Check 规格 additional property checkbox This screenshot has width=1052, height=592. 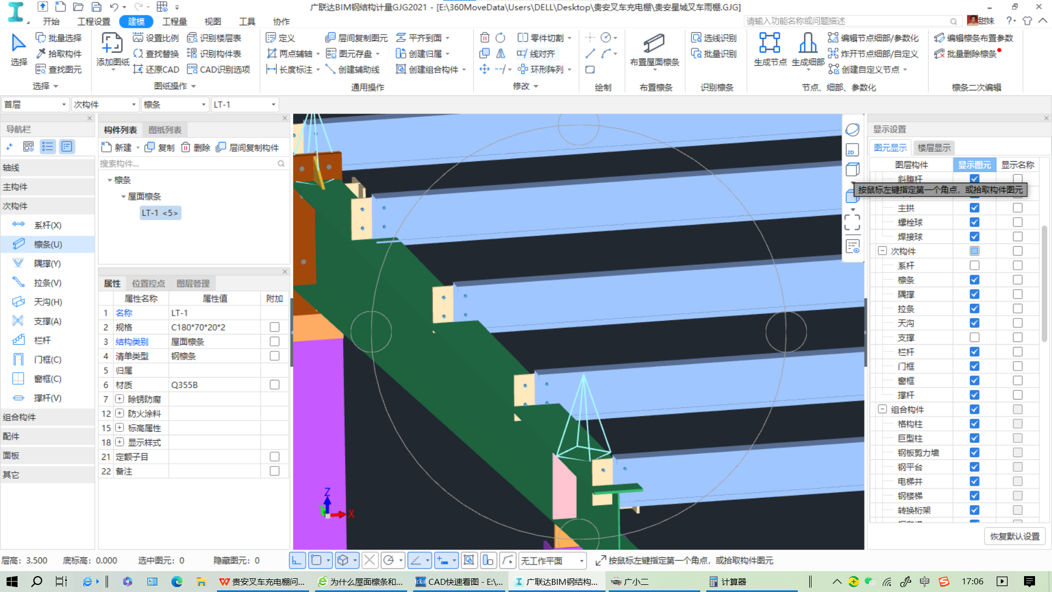275,327
